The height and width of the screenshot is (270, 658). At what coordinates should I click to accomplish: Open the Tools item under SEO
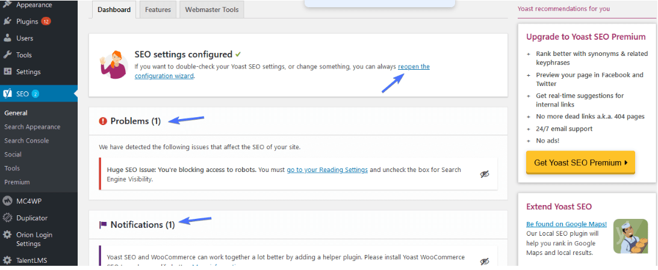pyautogui.click(x=12, y=168)
